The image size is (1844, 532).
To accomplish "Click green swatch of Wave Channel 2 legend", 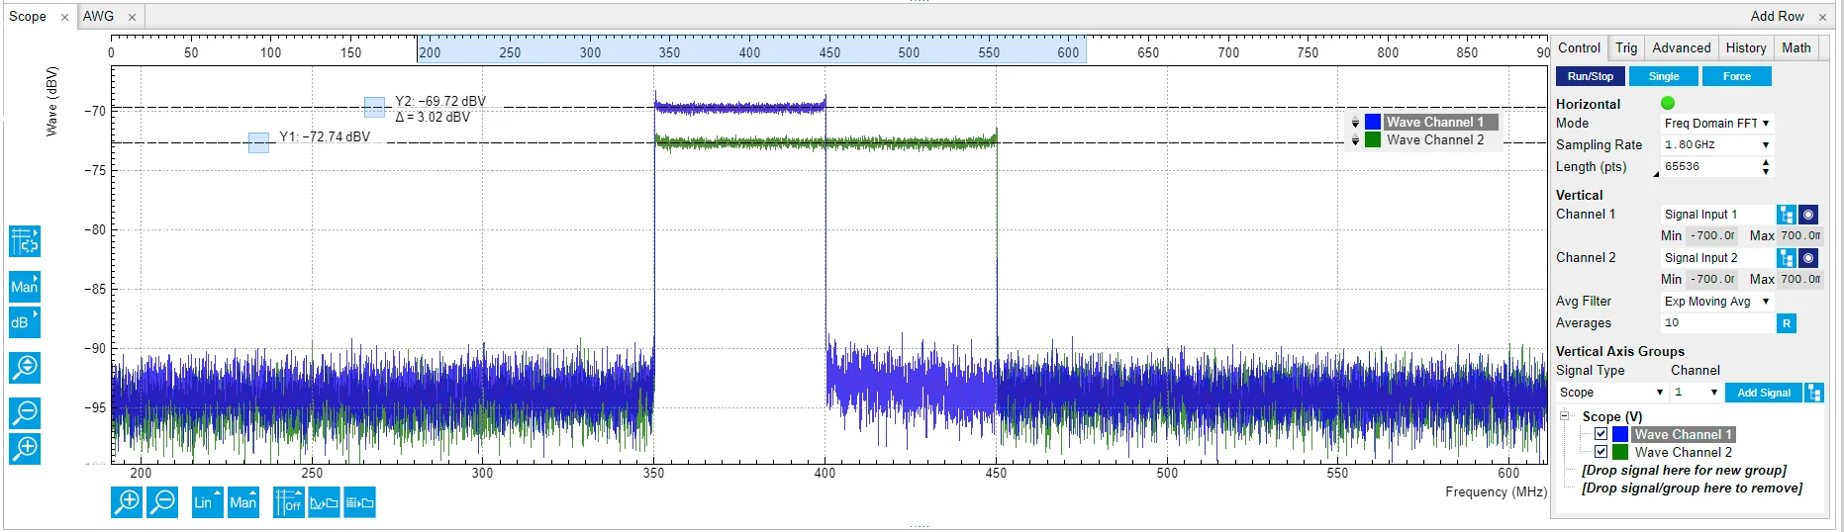I will pyautogui.click(x=1373, y=140).
